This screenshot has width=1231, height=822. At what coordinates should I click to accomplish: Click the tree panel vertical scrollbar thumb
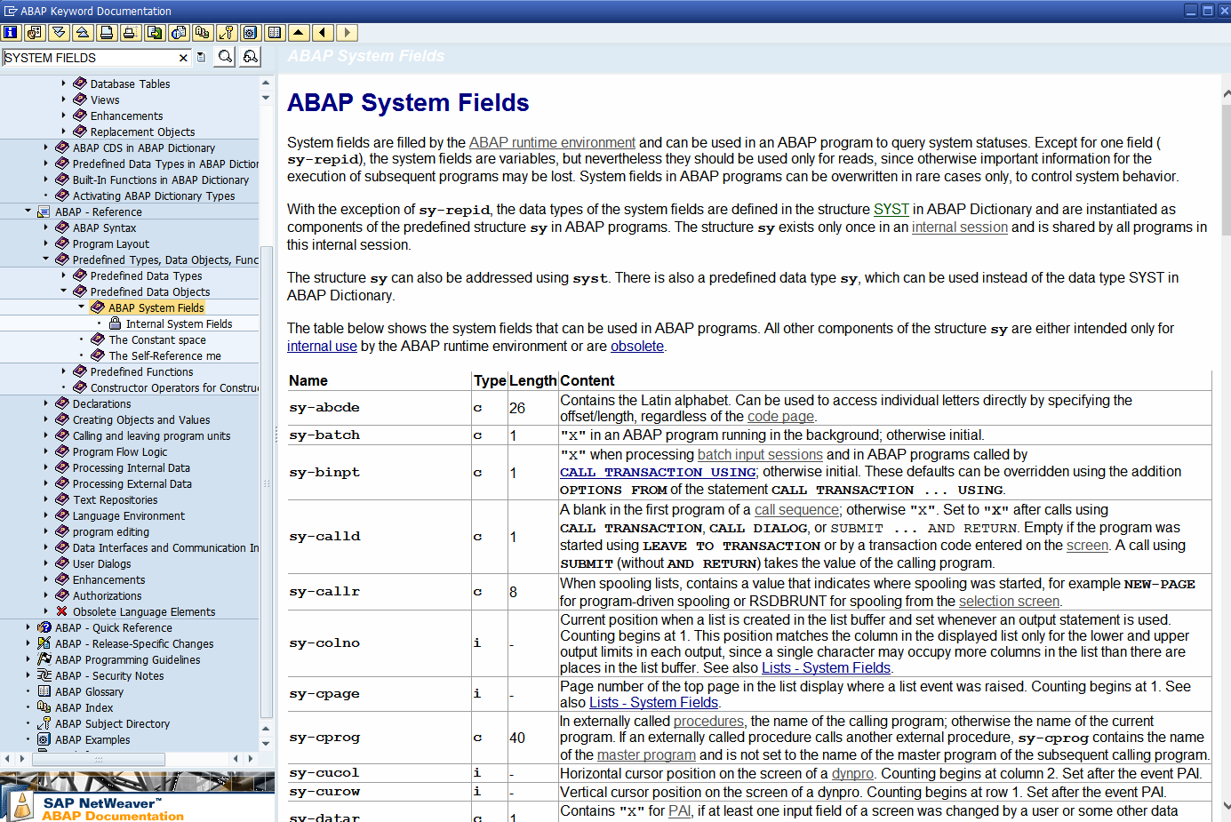pyautogui.click(x=267, y=481)
